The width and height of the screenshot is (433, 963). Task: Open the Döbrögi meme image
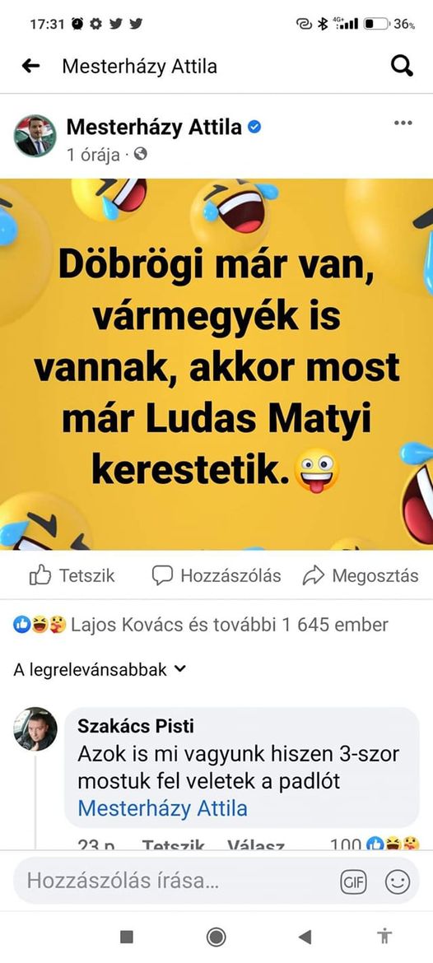pos(216,364)
